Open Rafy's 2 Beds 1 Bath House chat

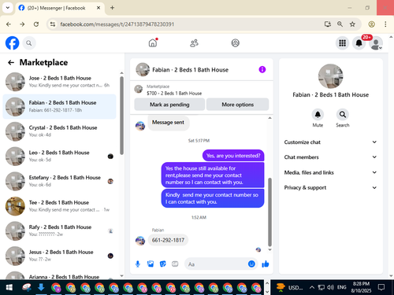point(59,230)
